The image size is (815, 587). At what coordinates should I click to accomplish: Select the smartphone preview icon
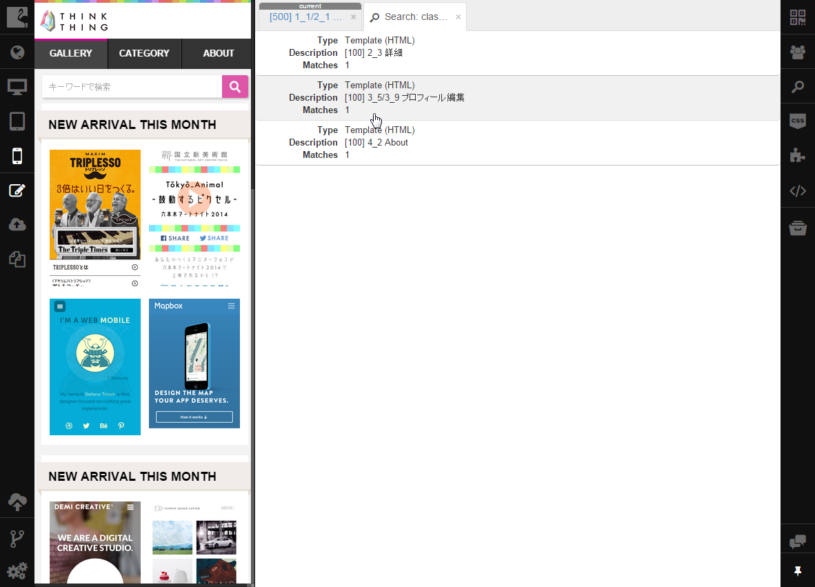17,156
